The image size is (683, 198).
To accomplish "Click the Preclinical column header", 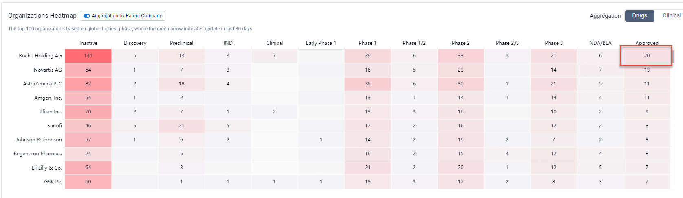I will point(181,43).
